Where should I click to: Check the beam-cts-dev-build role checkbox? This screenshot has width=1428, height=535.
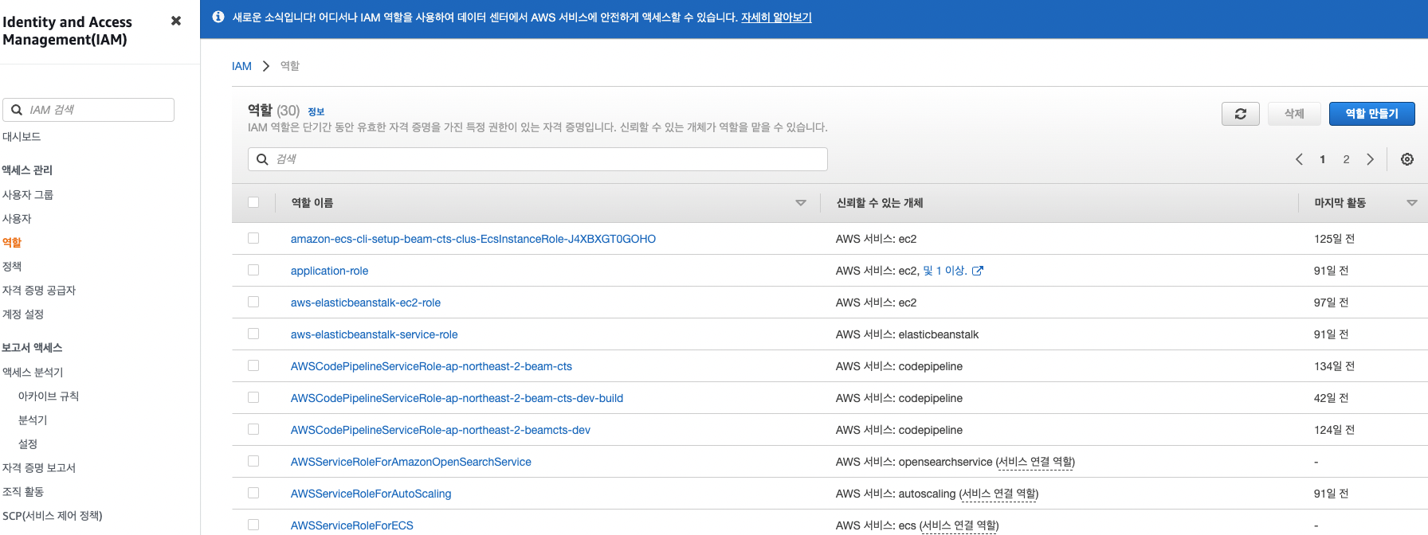(253, 397)
